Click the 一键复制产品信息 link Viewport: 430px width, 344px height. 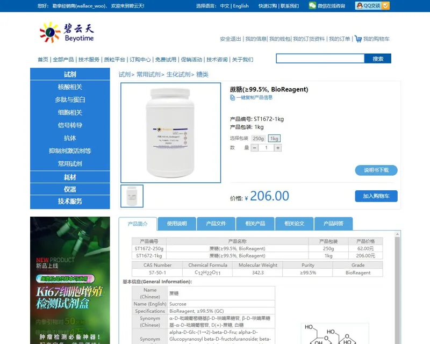point(254,97)
